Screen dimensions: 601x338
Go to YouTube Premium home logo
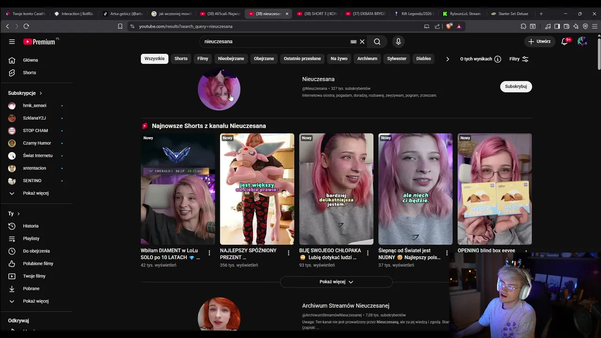40,42
